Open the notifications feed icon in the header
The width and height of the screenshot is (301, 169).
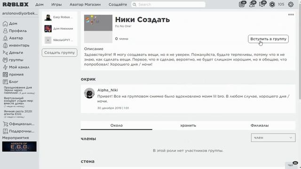(x=242, y=4)
